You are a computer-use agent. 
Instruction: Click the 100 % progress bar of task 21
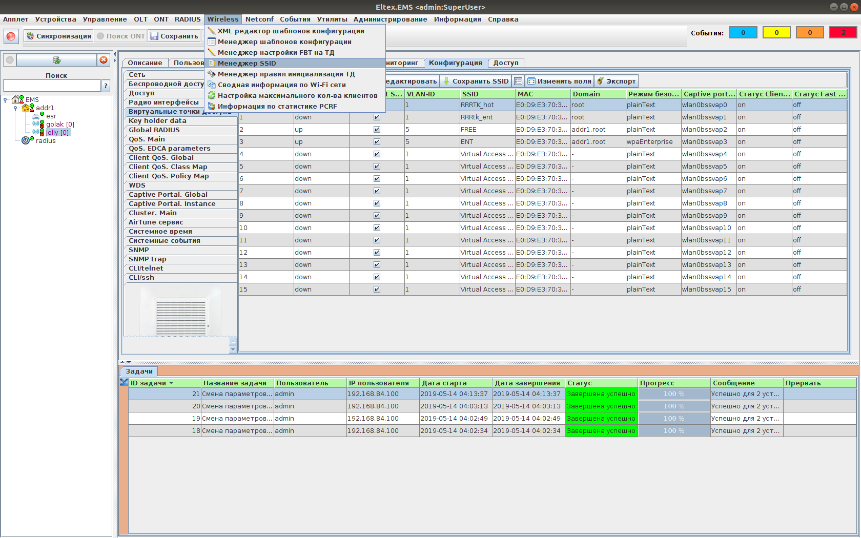click(673, 394)
